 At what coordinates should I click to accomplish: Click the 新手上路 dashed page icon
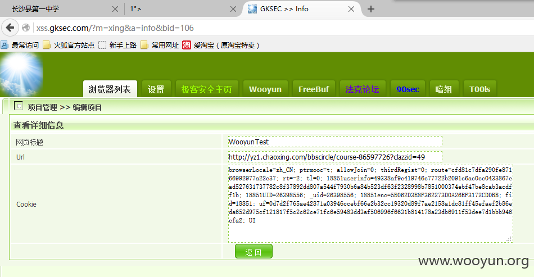[x=102, y=45]
